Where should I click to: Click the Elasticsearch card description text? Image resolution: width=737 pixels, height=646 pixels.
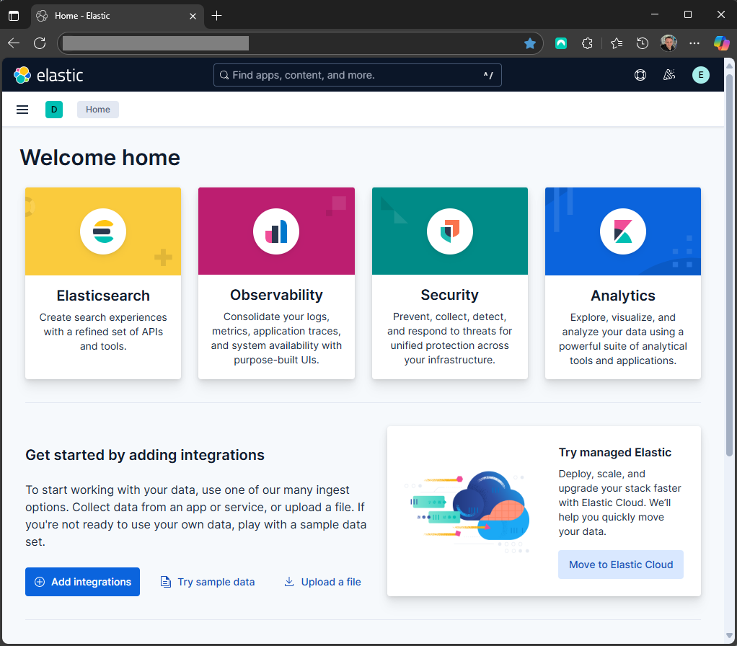tap(103, 332)
